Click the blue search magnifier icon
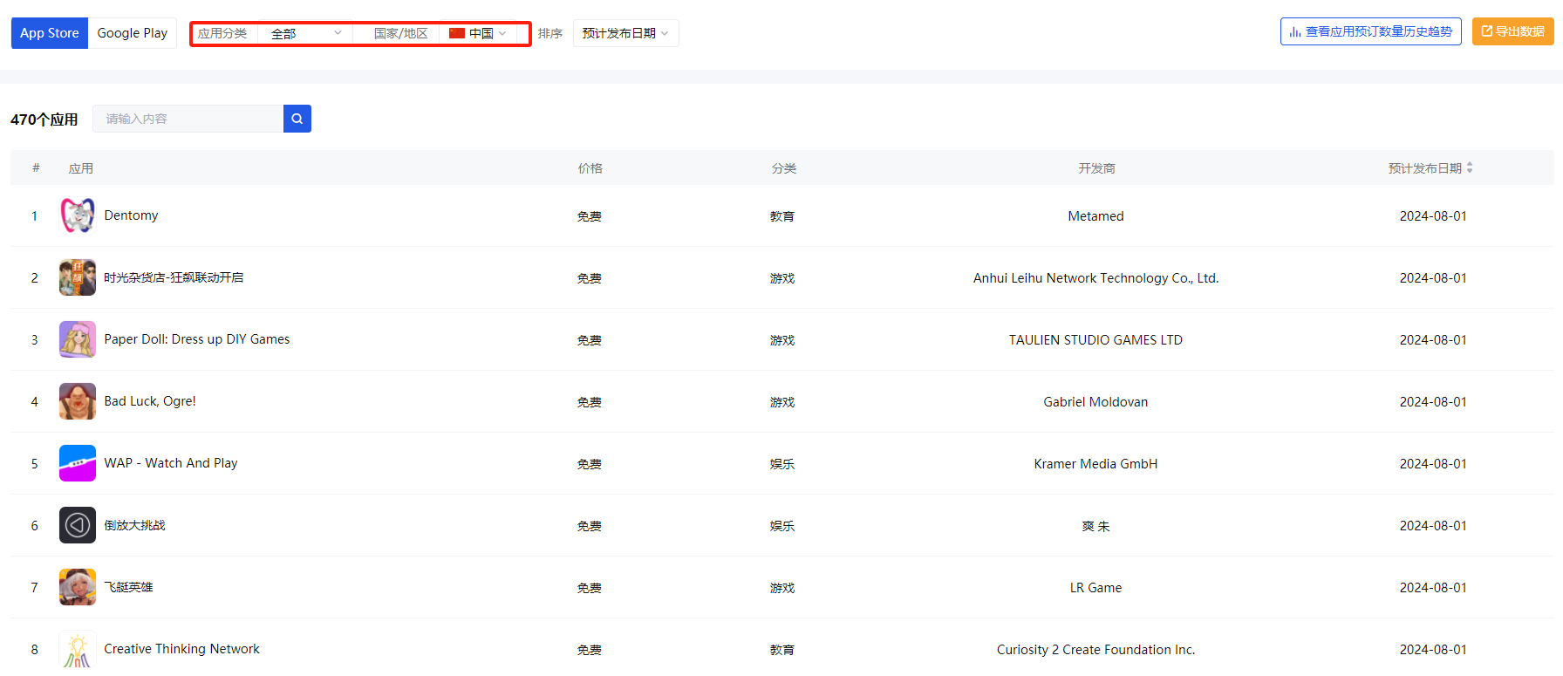 (x=297, y=119)
